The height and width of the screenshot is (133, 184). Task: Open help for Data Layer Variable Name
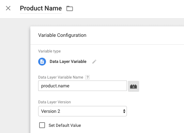click(87, 77)
